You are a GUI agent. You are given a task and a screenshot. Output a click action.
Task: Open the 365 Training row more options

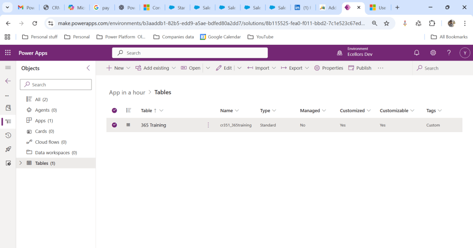[x=208, y=125]
